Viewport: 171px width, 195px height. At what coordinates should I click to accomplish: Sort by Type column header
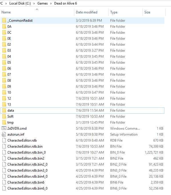(114, 12)
